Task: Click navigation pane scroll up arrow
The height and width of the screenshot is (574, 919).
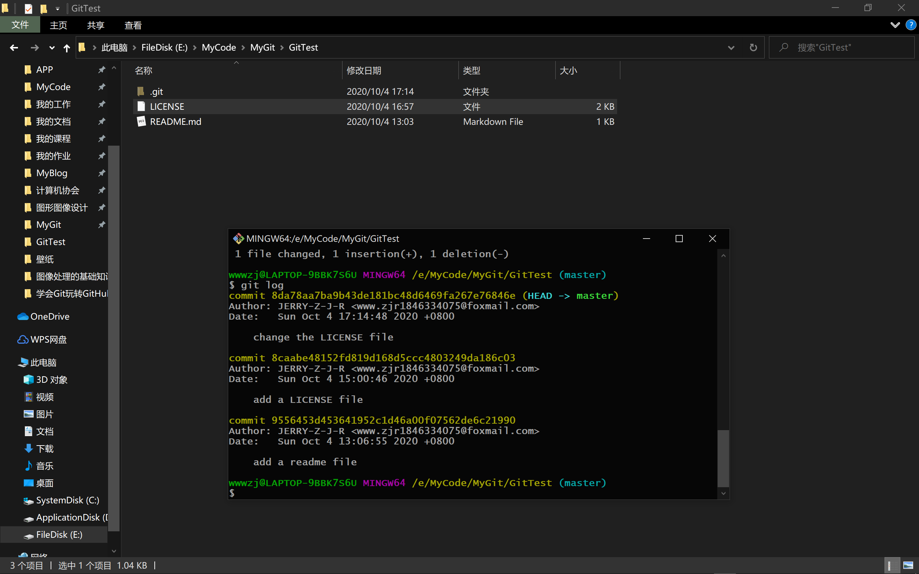Action: click(x=114, y=68)
